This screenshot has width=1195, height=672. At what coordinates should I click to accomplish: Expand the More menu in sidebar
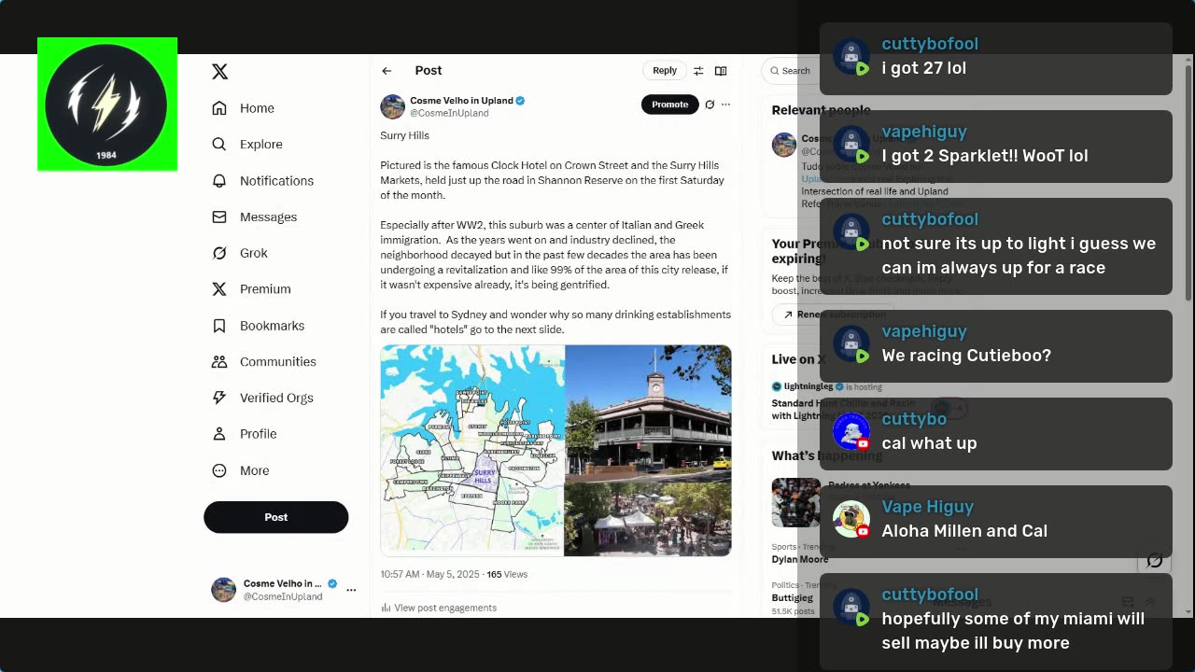click(x=241, y=470)
